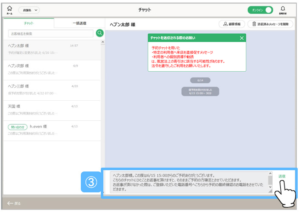The width and height of the screenshot is (299, 212).
Task: Open 顧客情報 customer info
Action: (232, 25)
